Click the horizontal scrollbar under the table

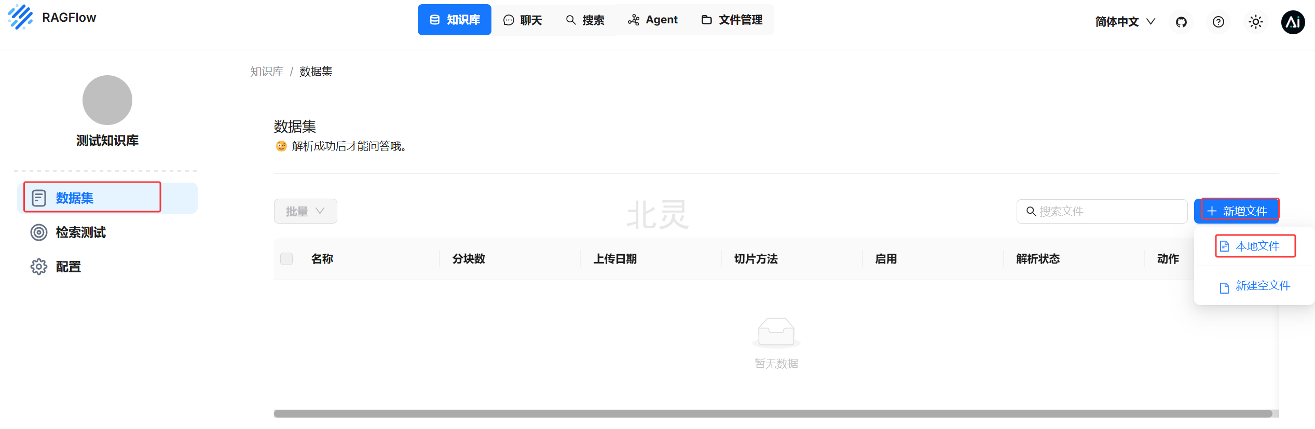pos(773,413)
